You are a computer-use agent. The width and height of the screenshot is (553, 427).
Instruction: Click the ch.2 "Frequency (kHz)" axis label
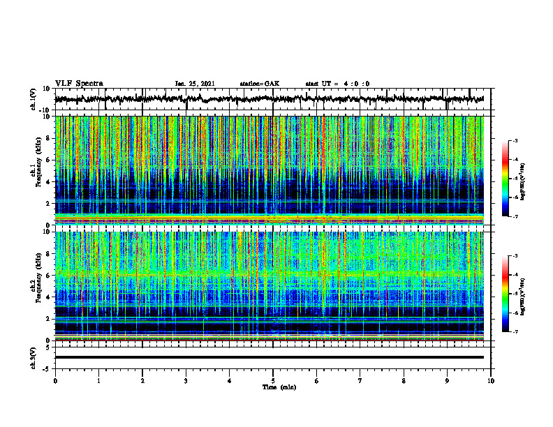(x=38, y=278)
